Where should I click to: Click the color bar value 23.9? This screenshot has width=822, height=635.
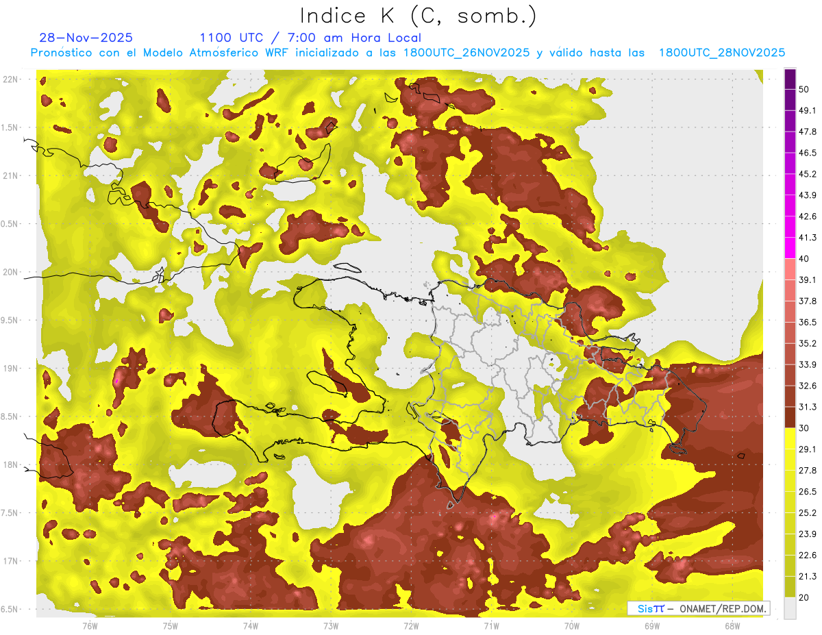(x=808, y=534)
